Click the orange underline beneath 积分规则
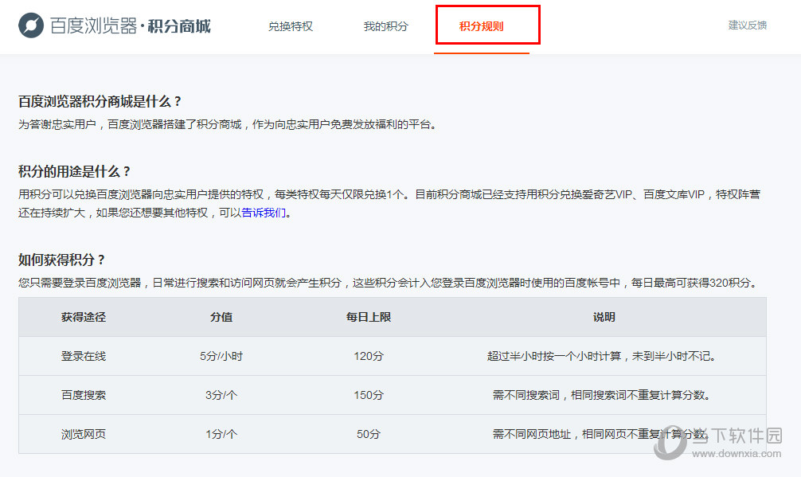 [x=481, y=53]
